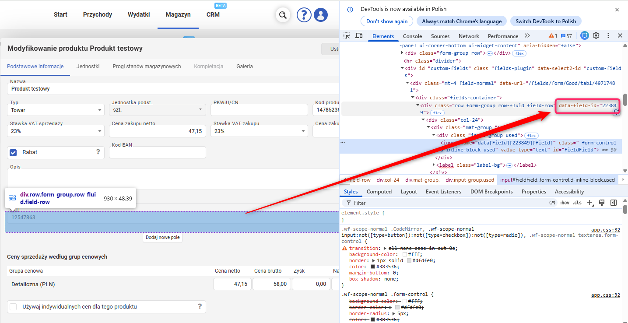
Task: Activate the DevTools inspect element picker
Action: [x=347, y=36]
